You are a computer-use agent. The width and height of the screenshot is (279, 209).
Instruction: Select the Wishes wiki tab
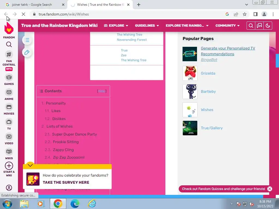(x=100, y=5)
